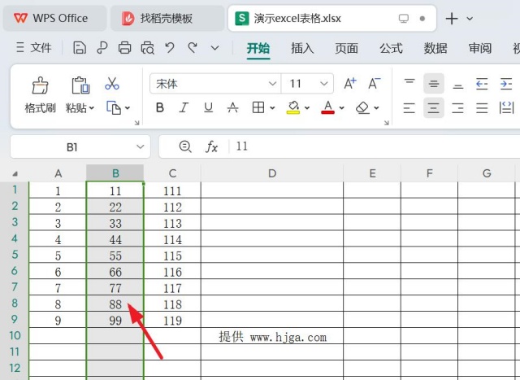Click the Clear eraser icon
Image resolution: width=520 pixels, height=380 pixels.
click(362, 107)
